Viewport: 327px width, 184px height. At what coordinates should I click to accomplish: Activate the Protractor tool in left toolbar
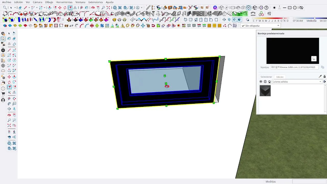pos(9,104)
